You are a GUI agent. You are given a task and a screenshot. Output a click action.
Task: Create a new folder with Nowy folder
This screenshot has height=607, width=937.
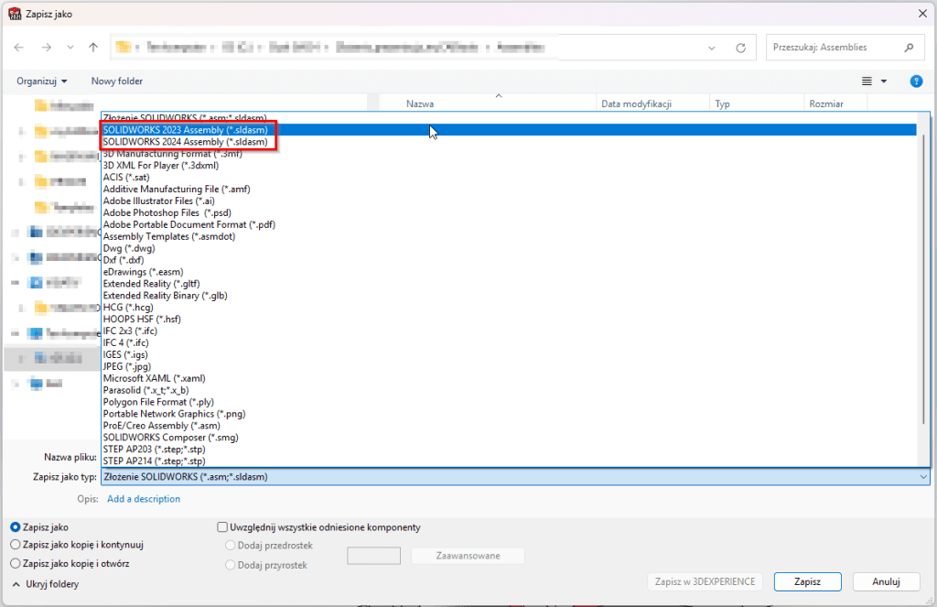click(117, 81)
